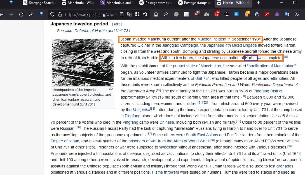
Task: Click the translate page icon in address bar
Action: tap(129, 14)
